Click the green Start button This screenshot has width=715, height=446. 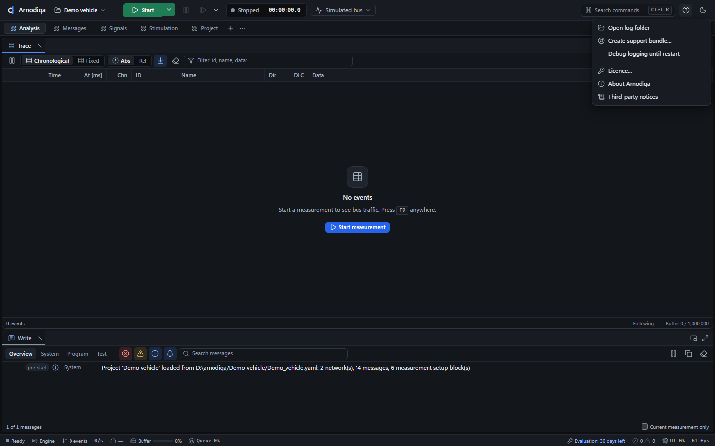(x=143, y=10)
